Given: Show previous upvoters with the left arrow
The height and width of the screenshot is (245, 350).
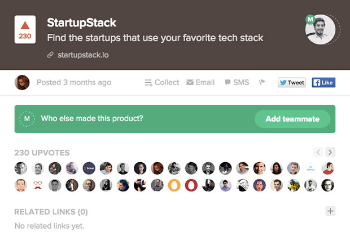Looking at the screenshot, I should [x=318, y=152].
